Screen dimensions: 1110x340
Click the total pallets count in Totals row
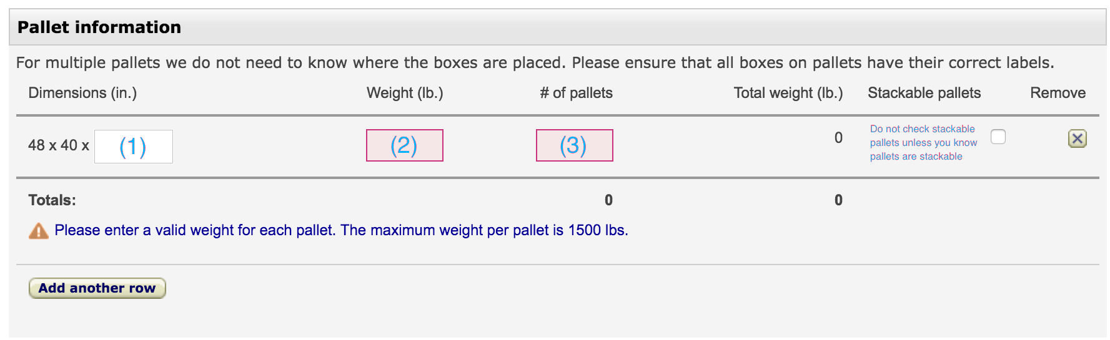click(x=608, y=200)
